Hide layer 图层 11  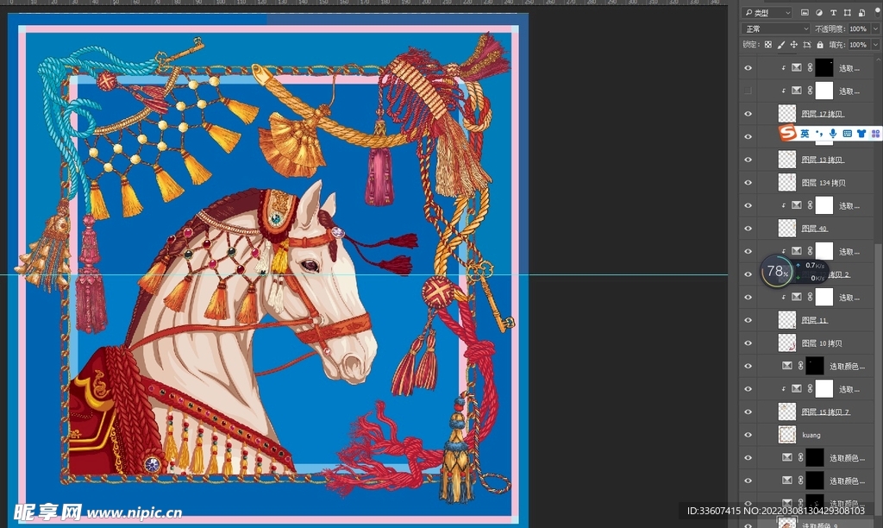click(x=748, y=320)
